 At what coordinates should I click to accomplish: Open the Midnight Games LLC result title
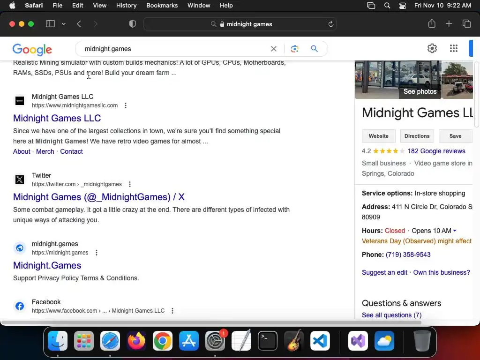[57, 118]
